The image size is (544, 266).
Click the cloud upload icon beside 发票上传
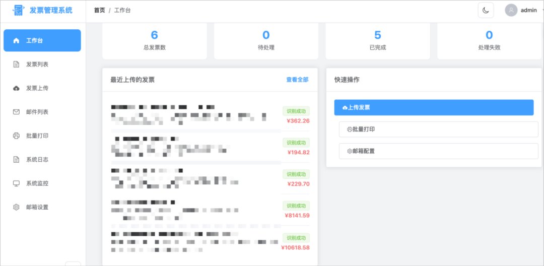pos(16,88)
